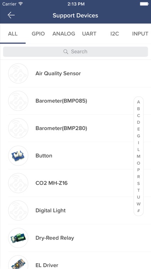The image size is (151, 269).
Task: Select the ALL tab
Action: (13, 34)
